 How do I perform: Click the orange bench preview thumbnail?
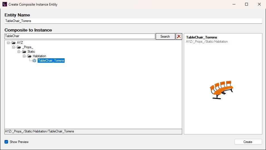pyautogui.click(x=221, y=90)
